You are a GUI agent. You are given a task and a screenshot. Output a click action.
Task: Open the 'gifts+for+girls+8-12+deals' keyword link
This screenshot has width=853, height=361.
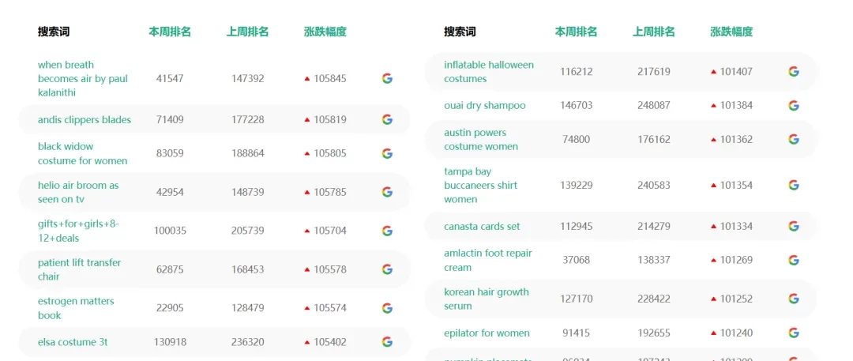click(x=77, y=231)
